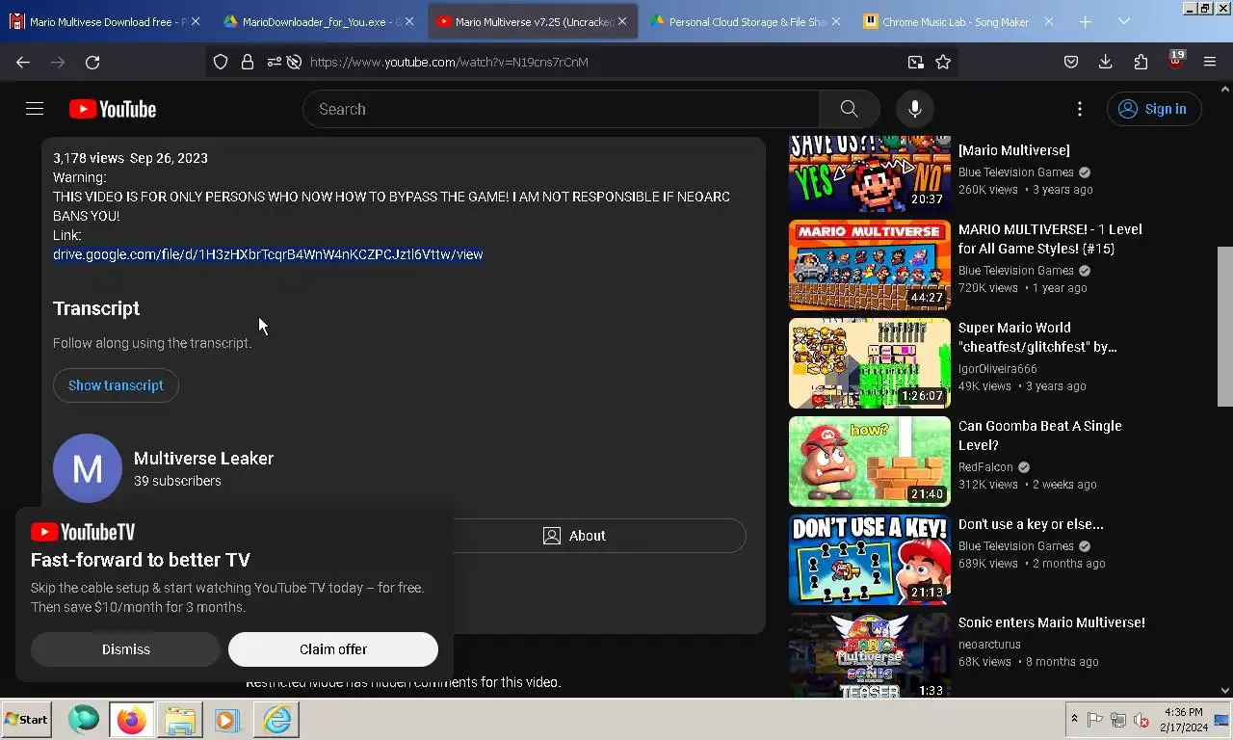Image resolution: width=1233 pixels, height=740 pixels.
Task: Open Firefox downloads panel
Action: [x=1106, y=62]
